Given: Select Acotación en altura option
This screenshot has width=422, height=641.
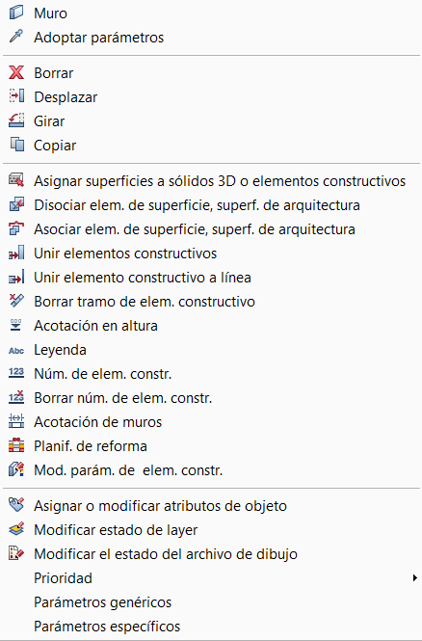Looking at the screenshot, I should click(211, 326).
